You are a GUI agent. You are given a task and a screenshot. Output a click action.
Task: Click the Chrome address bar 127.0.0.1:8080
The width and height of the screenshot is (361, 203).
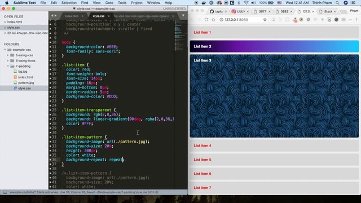243,20
